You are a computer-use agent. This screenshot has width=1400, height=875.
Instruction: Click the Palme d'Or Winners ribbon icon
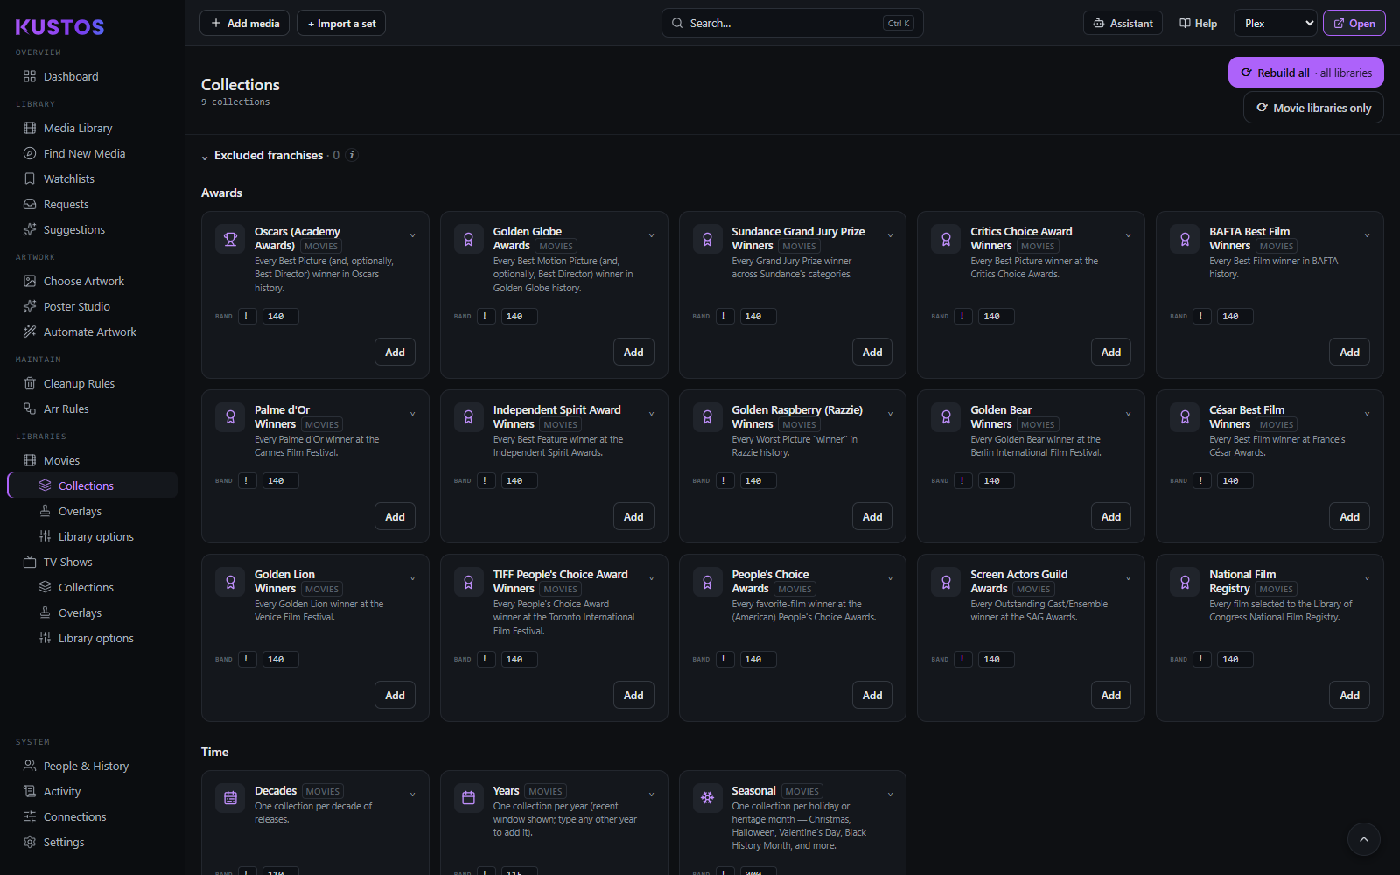point(230,417)
